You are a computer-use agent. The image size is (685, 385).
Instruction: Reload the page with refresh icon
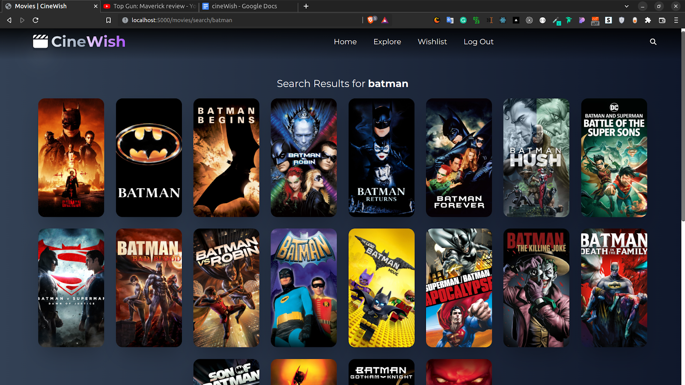pos(36,20)
